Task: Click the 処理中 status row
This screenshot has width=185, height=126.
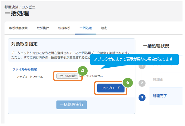Action: [x=166, y=80]
